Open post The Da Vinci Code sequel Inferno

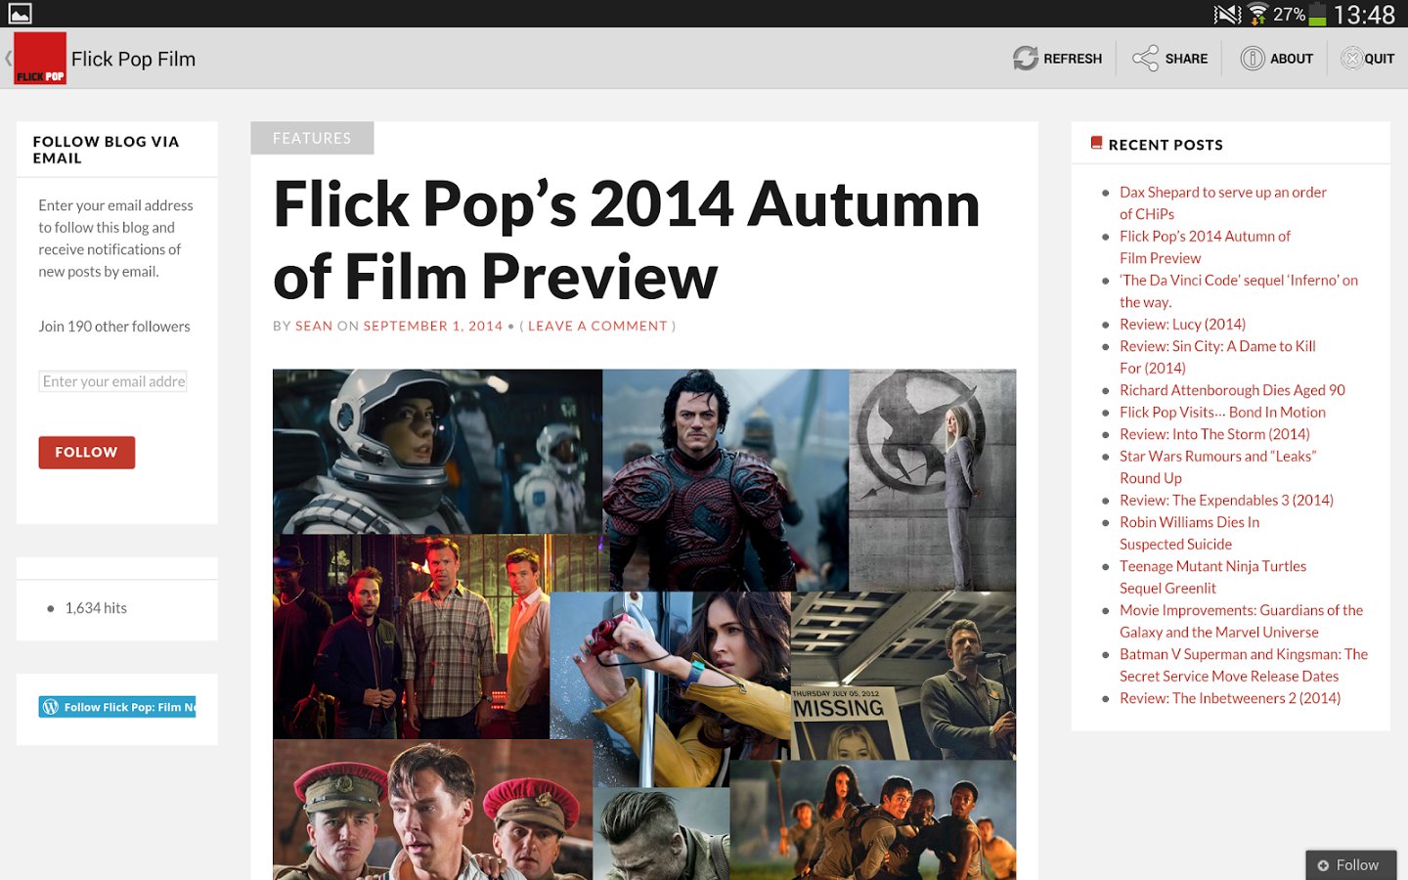click(1239, 290)
